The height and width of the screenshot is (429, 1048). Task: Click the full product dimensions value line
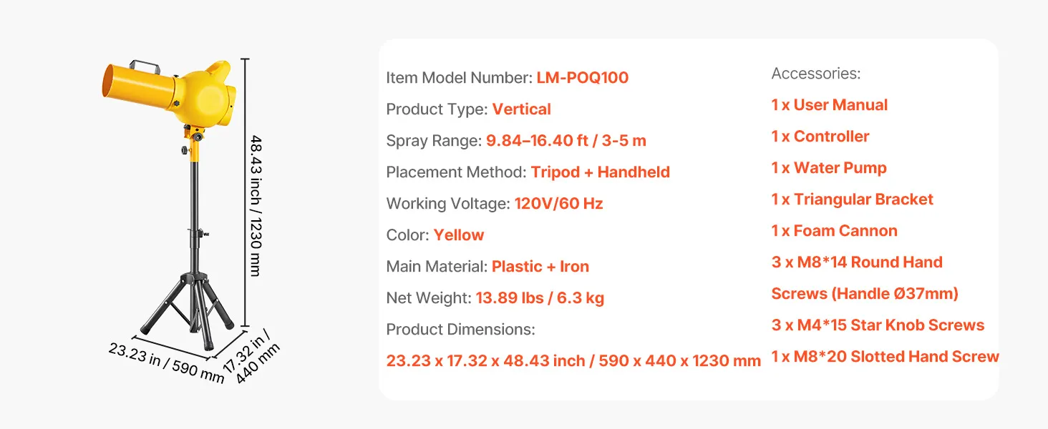(x=573, y=361)
